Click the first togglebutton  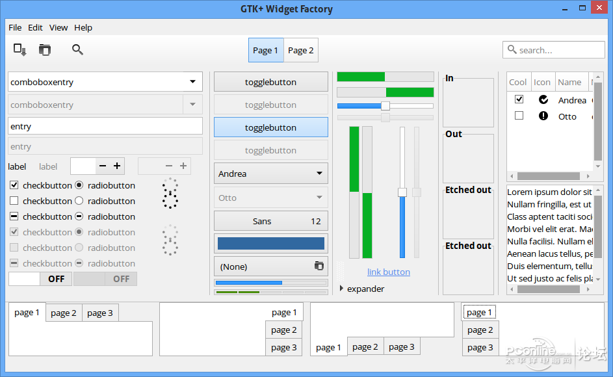coord(271,82)
